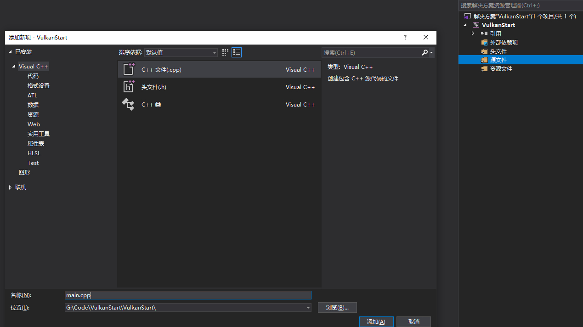This screenshot has height=327, width=583.
Task: Click the 外部依赖项 folder icon
Action: tap(484, 42)
